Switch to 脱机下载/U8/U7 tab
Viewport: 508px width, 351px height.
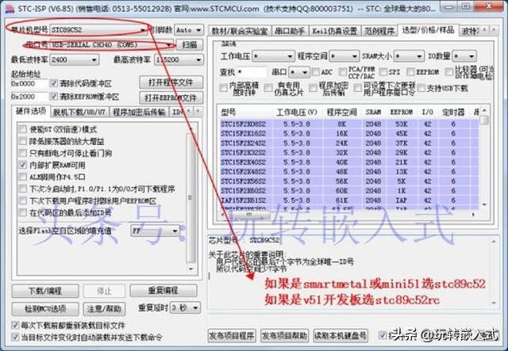[x=79, y=113]
